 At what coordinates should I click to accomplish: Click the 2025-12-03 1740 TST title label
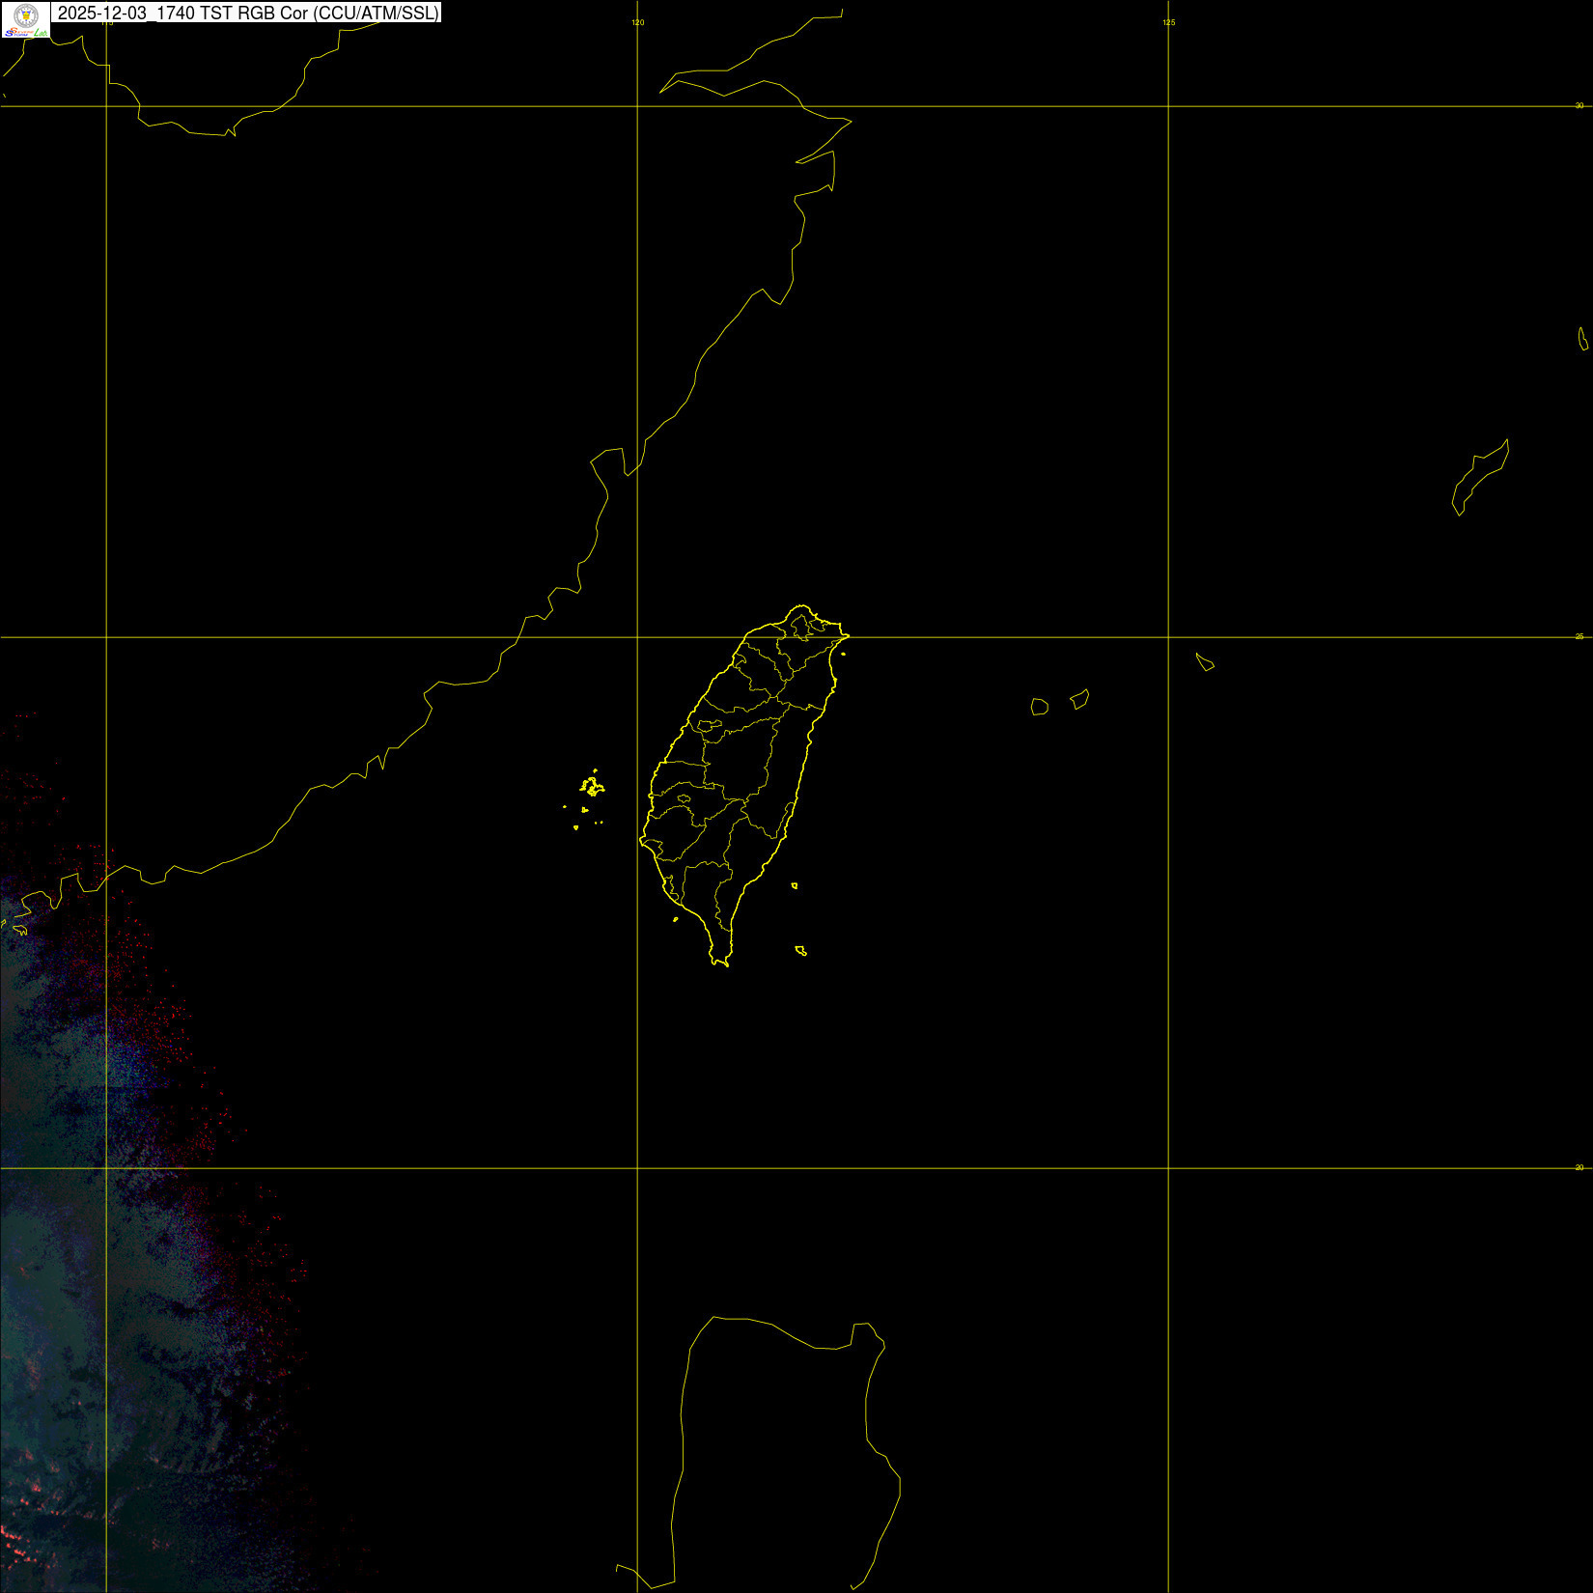(247, 13)
